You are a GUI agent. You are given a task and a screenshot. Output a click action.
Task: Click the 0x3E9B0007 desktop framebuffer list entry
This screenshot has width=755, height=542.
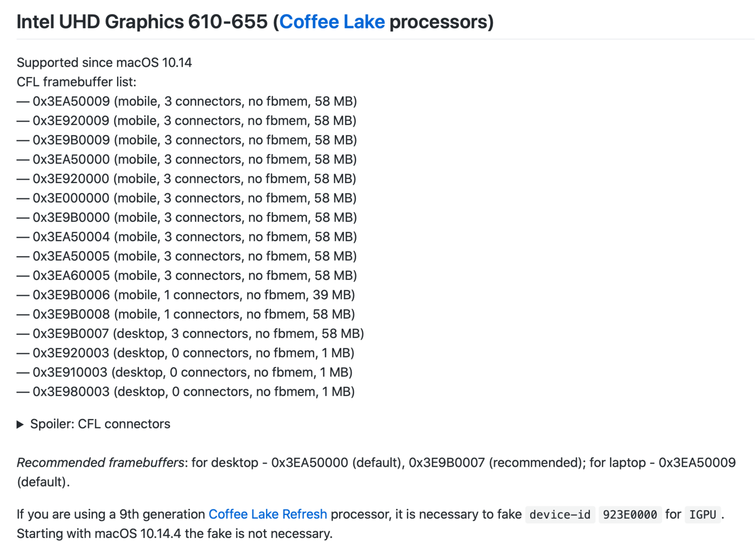point(190,334)
